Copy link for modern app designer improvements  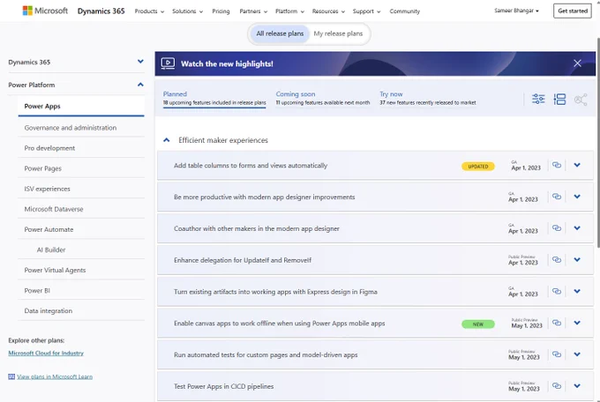click(x=557, y=197)
